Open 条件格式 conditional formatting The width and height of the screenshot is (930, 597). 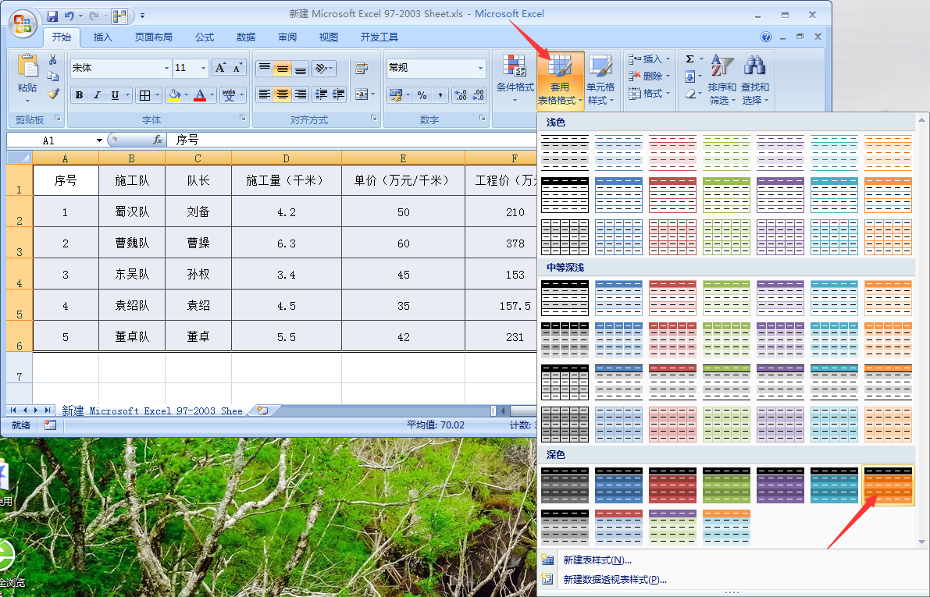point(515,79)
